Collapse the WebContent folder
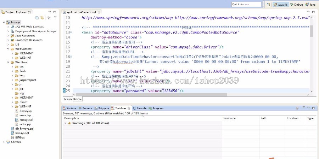The image size is (319, 159). (8, 49)
